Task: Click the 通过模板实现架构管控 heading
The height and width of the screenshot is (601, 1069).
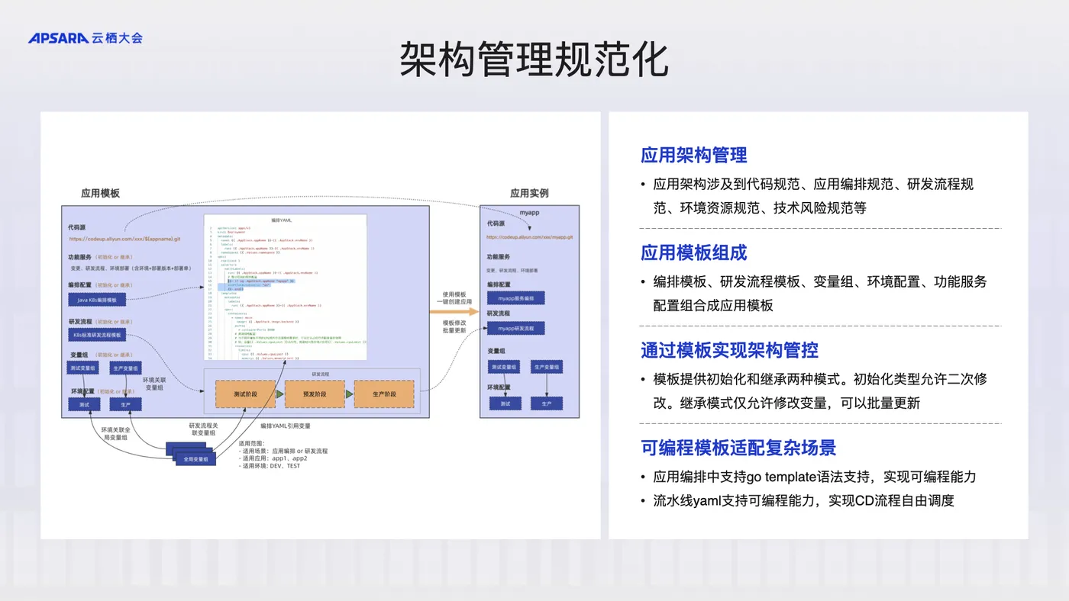Action: (729, 350)
